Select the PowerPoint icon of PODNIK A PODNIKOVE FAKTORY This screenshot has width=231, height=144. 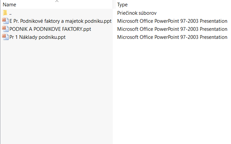point(5,29)
